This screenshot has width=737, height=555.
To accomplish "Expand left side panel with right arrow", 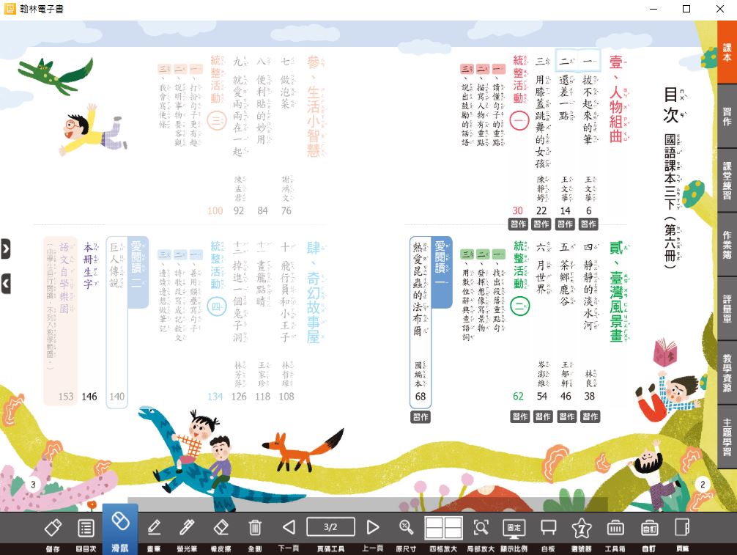I will [x=6, y=249].
